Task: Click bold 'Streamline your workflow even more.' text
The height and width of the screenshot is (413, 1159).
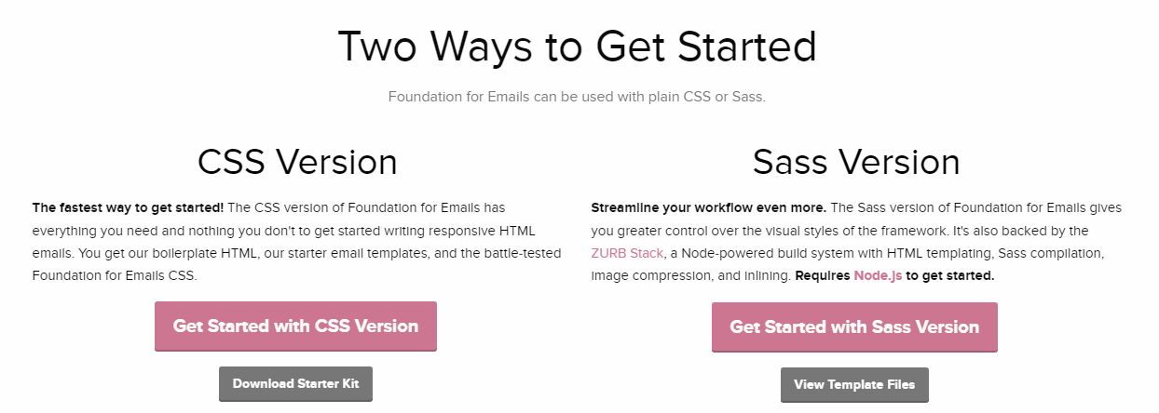Action: (x=708, y=207)
